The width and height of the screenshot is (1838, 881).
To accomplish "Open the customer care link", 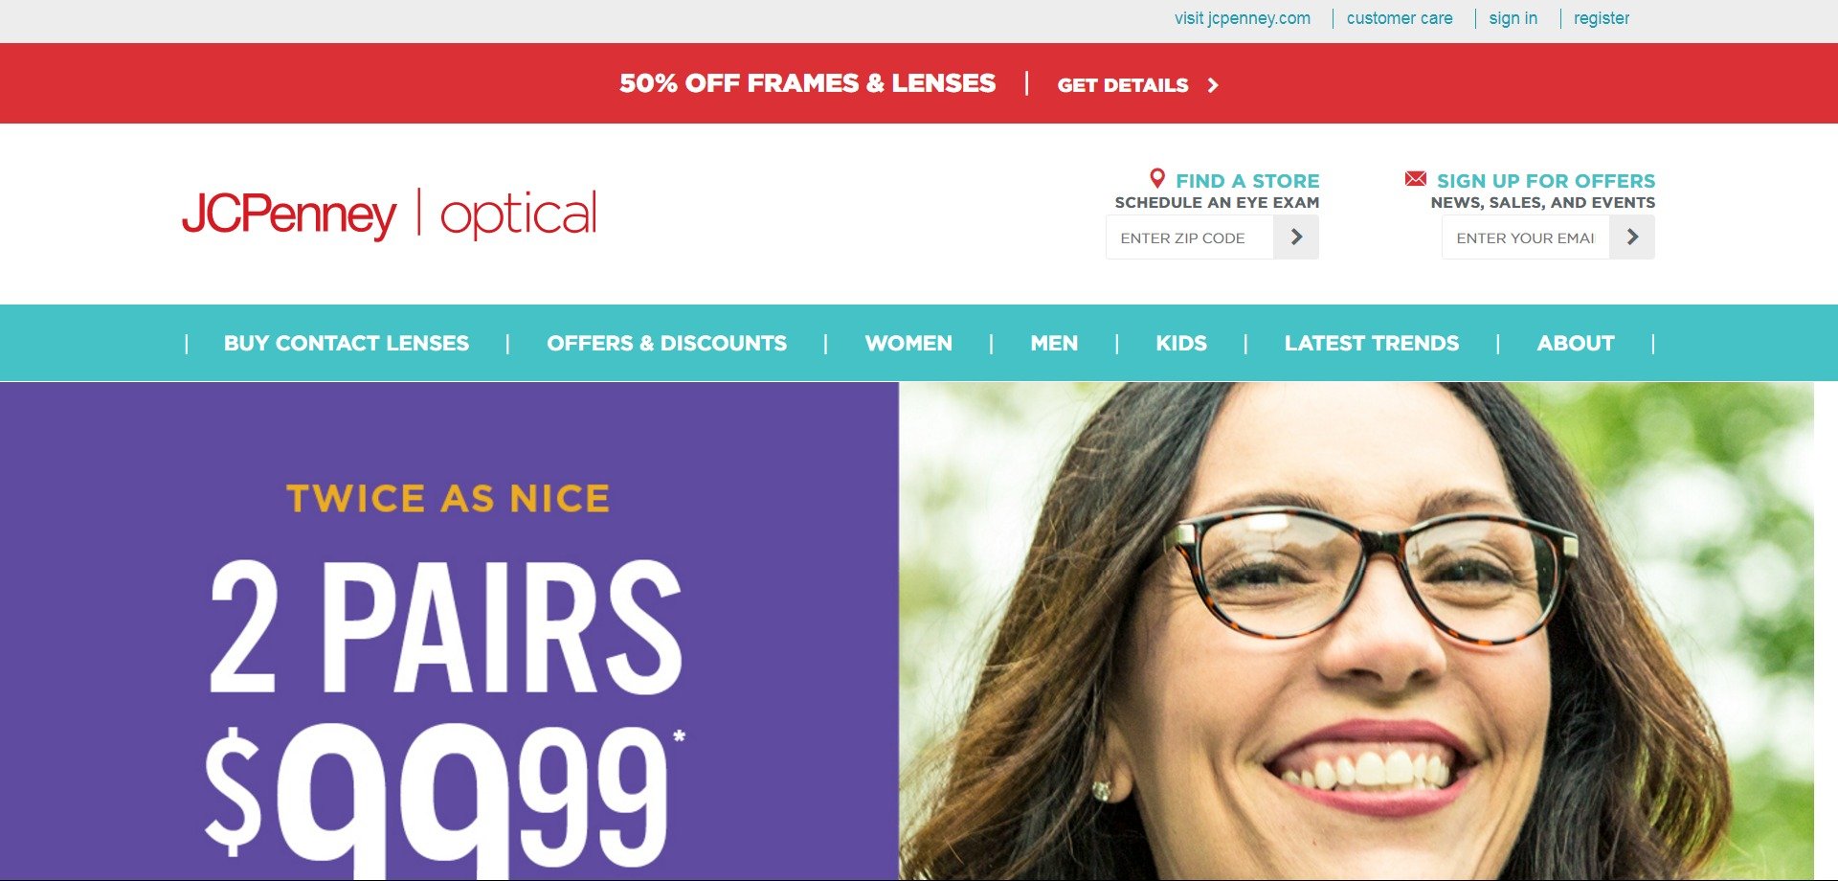I will tap(1400, 18).
